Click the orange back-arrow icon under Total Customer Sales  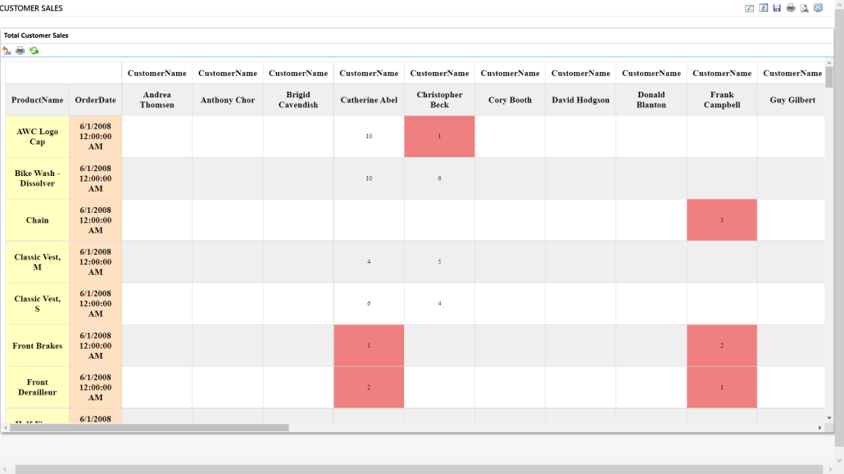(x=7, y=51)
